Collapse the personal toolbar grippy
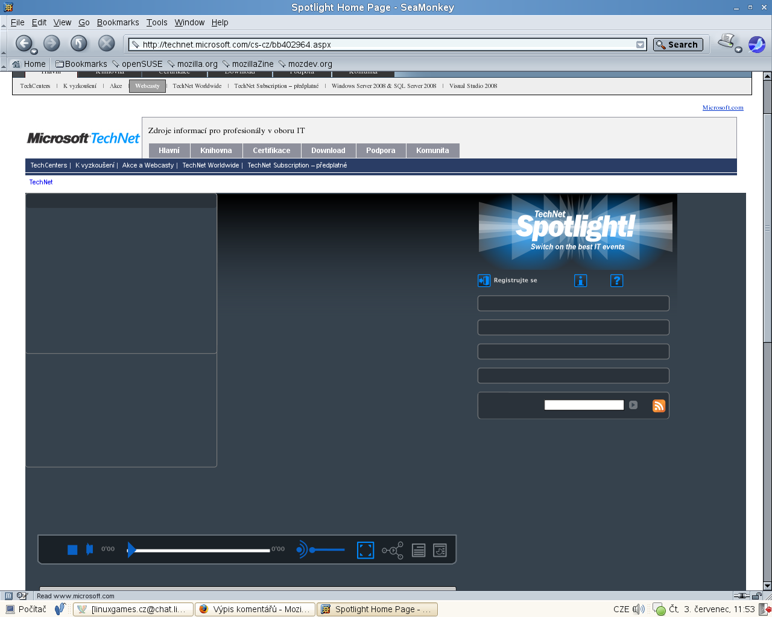 coord(4,64)
